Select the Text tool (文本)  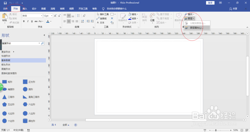click(x=100, y=23)
